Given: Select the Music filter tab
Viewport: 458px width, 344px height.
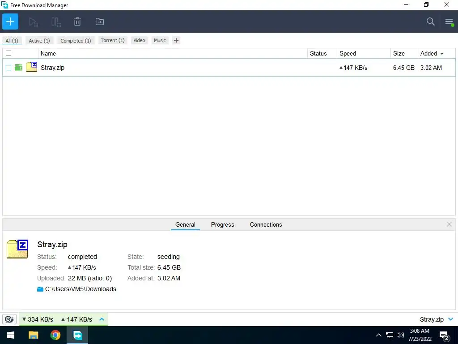Looking at the screenshot, I should [x=160, y=40].
